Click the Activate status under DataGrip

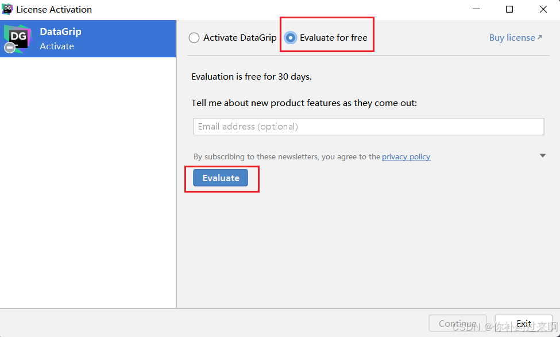coord(57,46)
